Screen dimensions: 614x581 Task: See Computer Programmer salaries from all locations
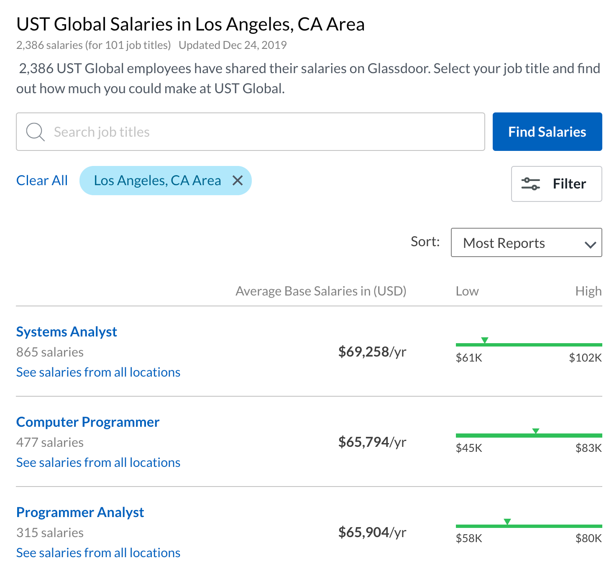98,462
